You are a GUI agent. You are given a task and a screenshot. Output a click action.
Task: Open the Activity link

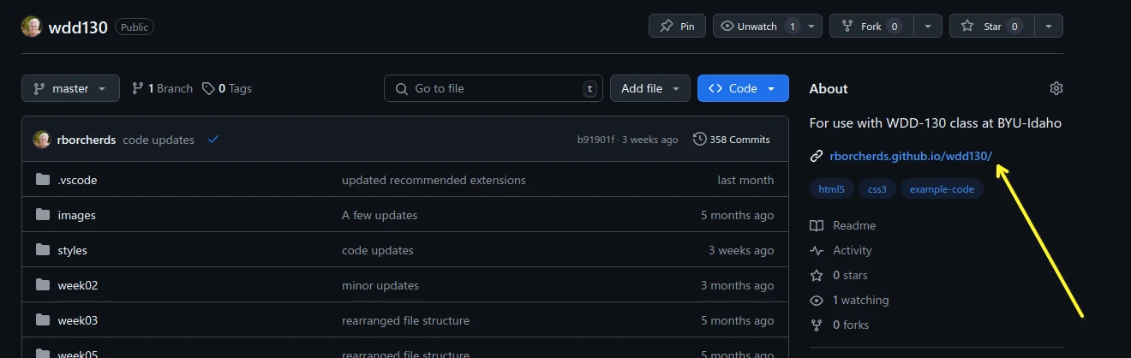841,250
